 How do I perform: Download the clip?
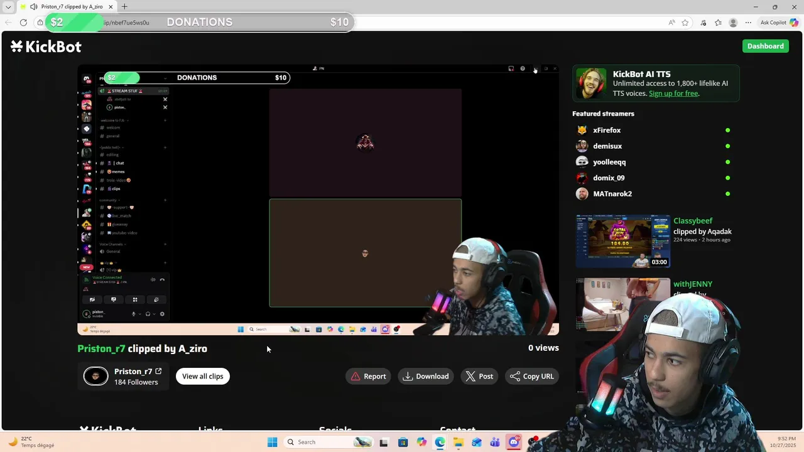click(426, 376)
